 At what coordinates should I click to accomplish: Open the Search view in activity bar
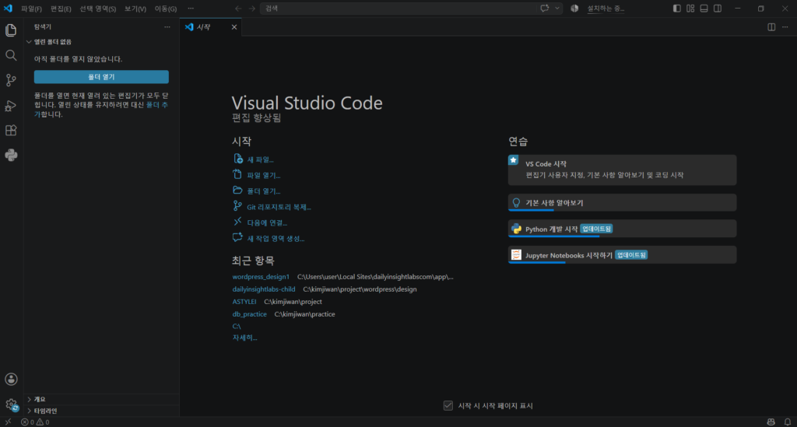tap(11, 55)
